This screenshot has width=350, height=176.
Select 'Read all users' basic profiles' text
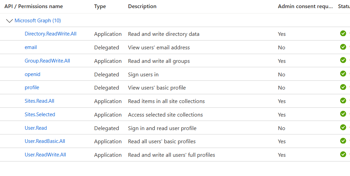pos(162,142)
